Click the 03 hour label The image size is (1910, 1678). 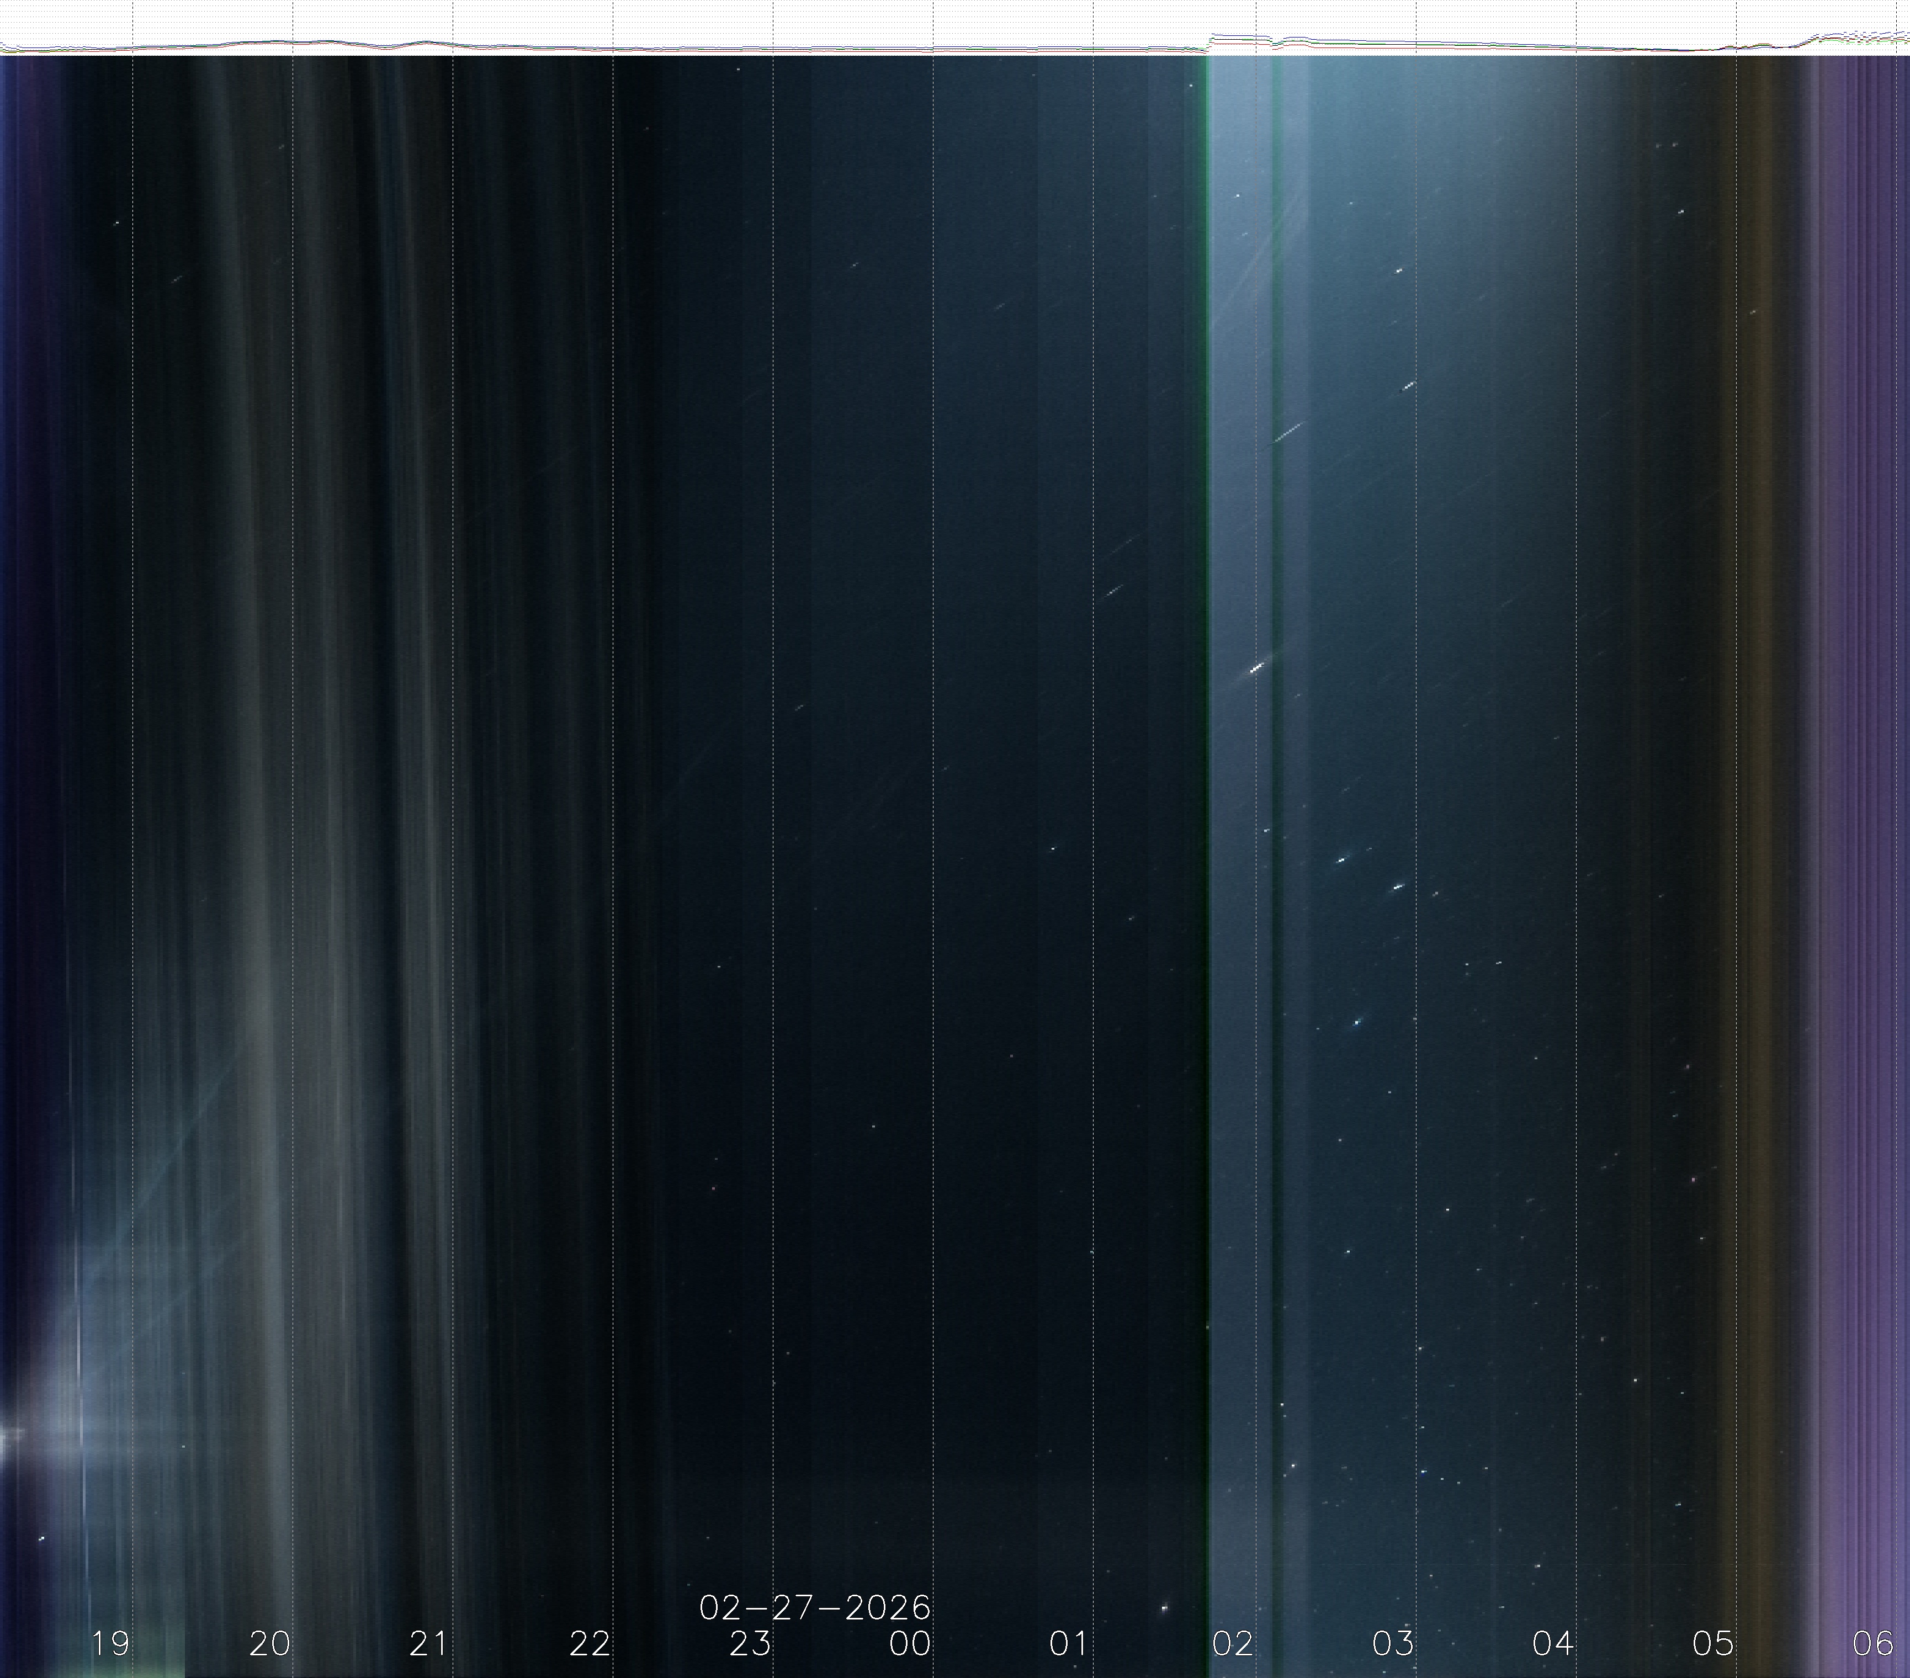(1393, 1643)
